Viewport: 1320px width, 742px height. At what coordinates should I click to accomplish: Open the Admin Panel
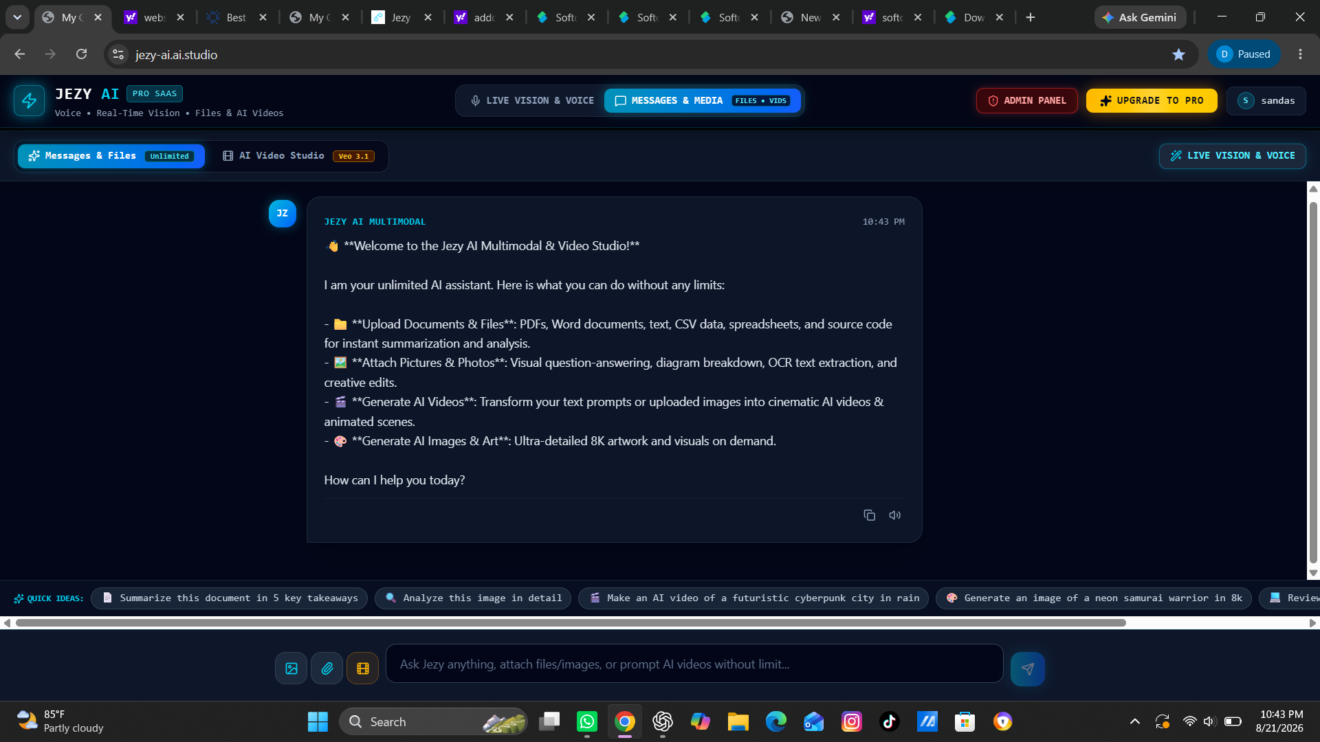coord(1027,101)
